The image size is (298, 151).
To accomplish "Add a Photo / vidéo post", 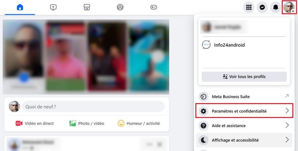I will pos(87,123).
